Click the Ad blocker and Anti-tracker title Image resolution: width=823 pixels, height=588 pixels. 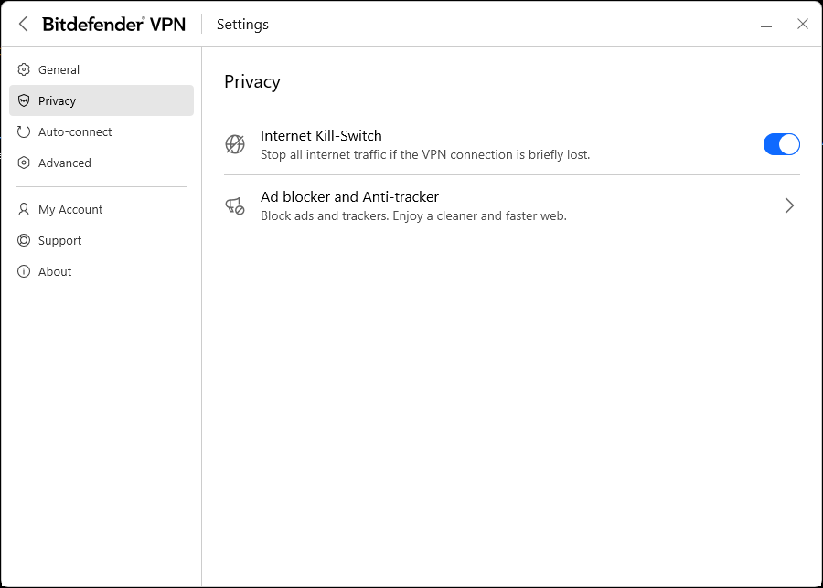coord(349,196)
